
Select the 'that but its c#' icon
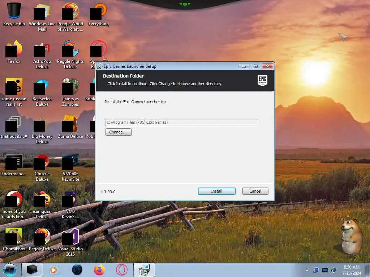(x=14, y=127)
